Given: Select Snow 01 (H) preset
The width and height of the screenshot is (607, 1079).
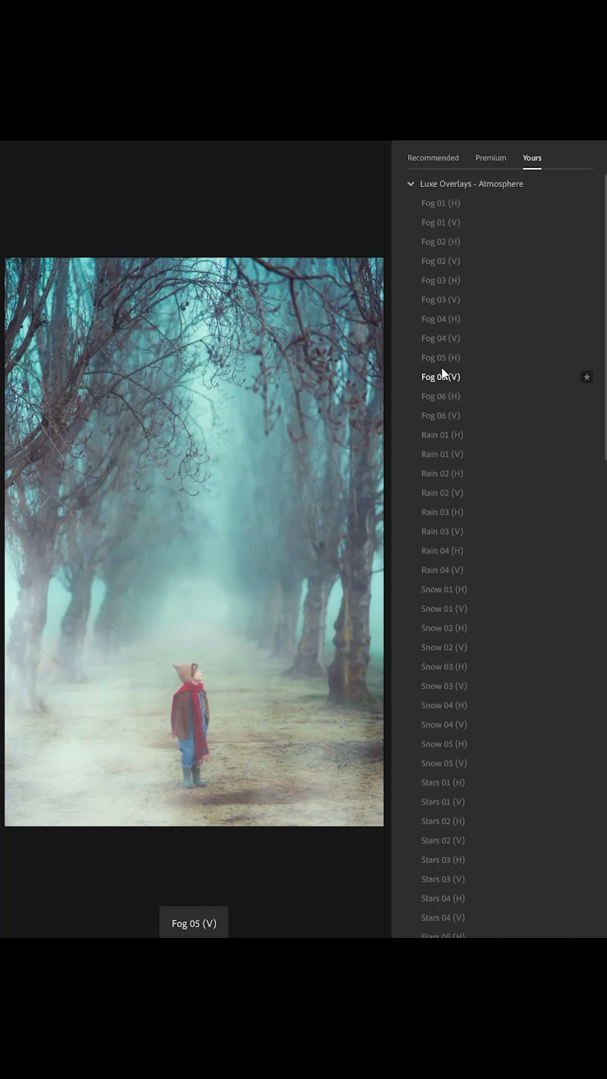Looking at the screenshot, I should 444,589.
